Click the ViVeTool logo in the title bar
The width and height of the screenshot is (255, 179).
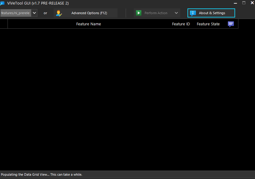[x=3, y=3]
